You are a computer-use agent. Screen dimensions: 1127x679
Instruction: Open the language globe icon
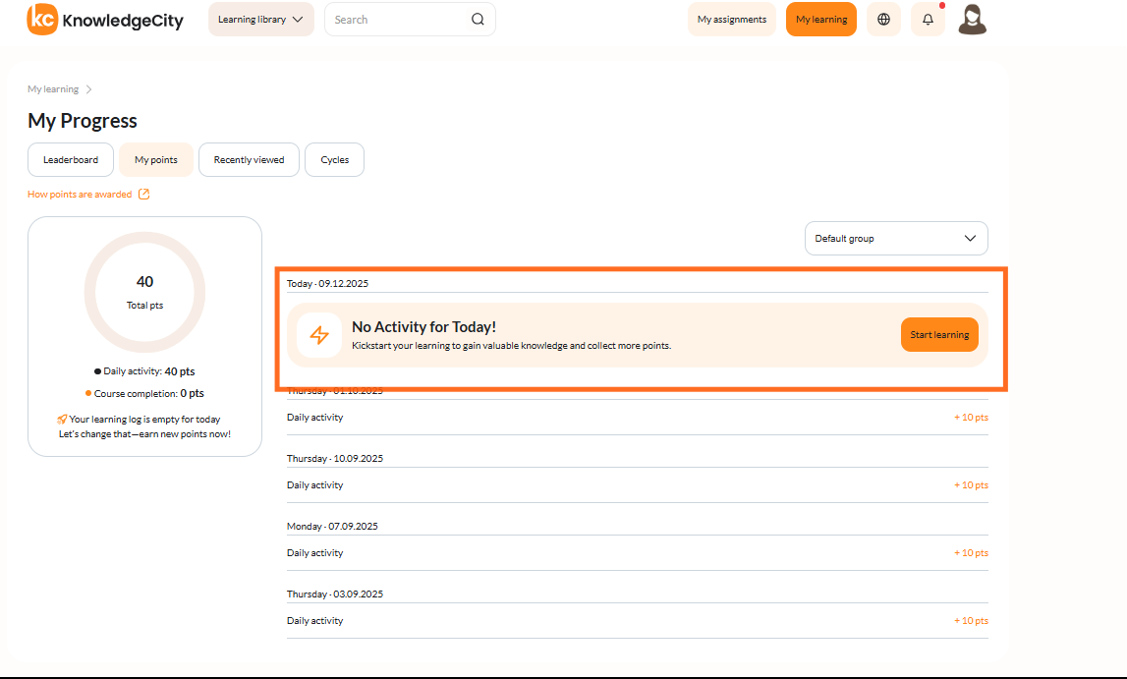click(x=883, y=20)
